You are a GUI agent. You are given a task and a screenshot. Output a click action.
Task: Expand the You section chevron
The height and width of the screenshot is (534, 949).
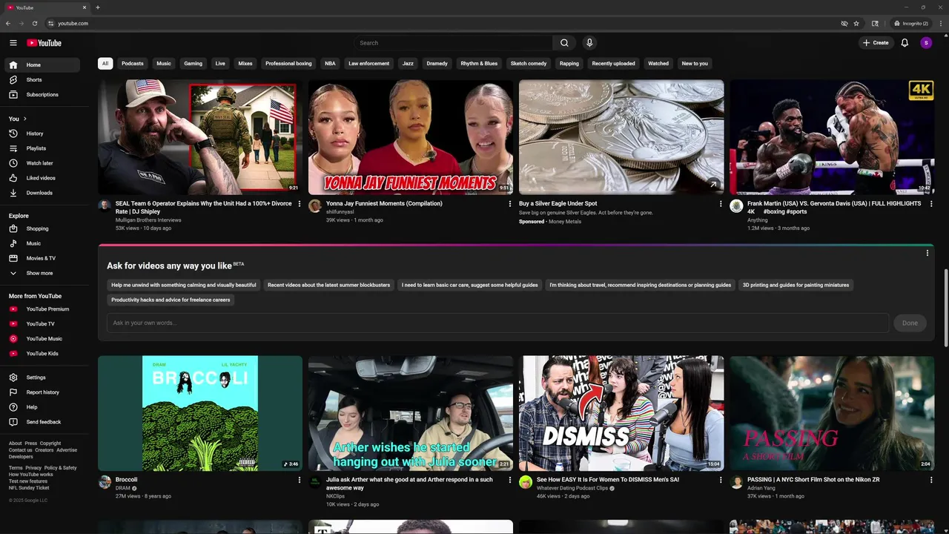pos(24,119)
